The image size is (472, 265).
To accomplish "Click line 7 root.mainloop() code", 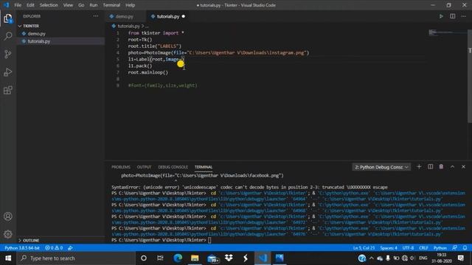I will coord(148,72).
